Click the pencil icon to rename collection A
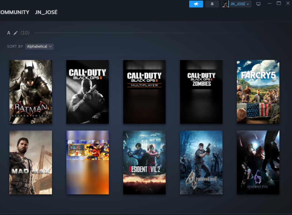The width and height of the screenshot is (292, 215). 15,33
